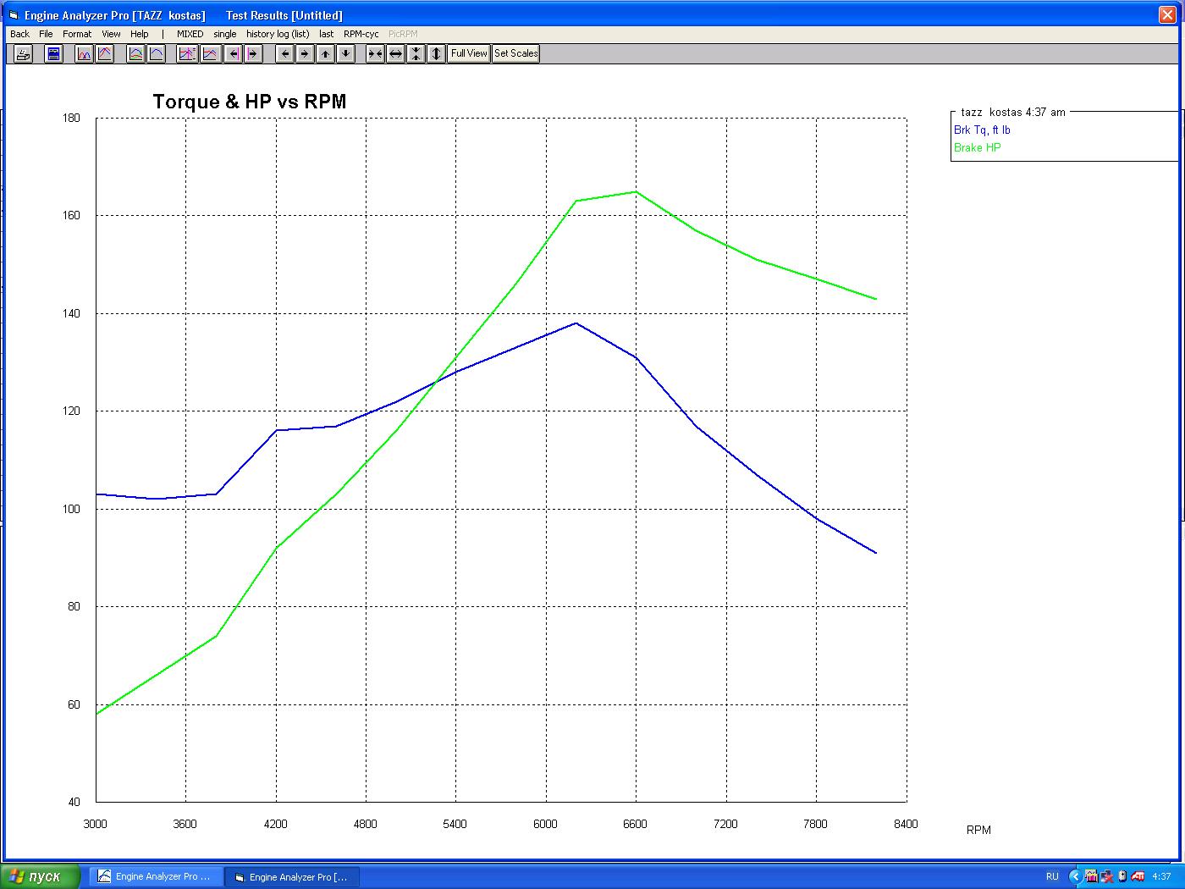Open the Format menu
The image size is (1185, 889).
(77, 34)
